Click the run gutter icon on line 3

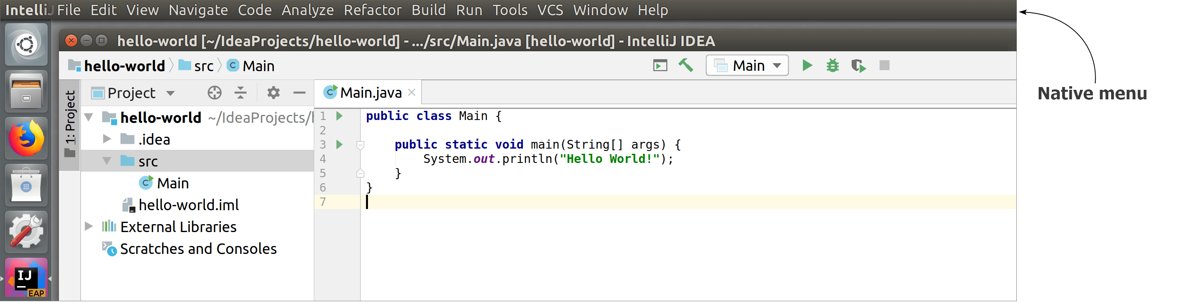(340, 145)
